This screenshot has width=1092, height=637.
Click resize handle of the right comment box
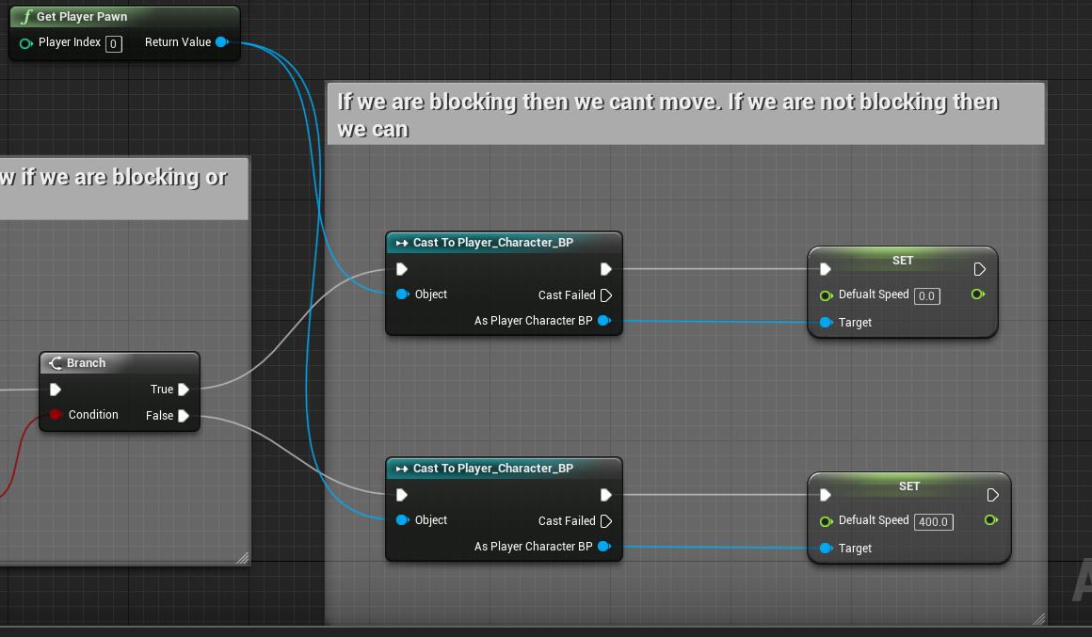[1038, 618]
